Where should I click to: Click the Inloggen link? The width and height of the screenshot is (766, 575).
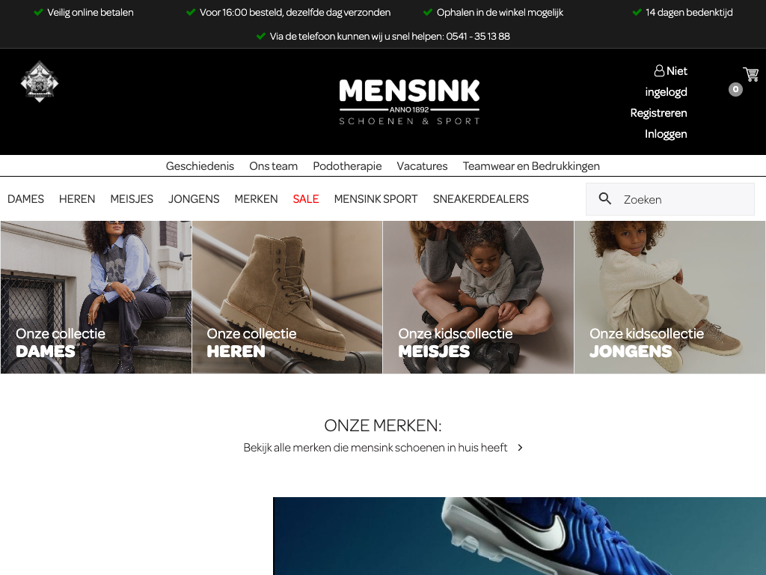point(666,134)
